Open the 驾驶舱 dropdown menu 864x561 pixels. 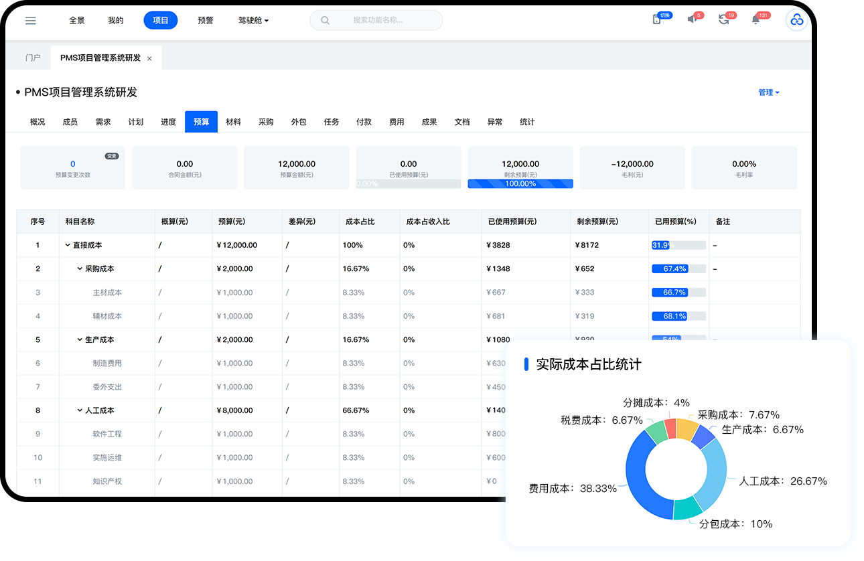pyautogui.click(x=253, y=21)
